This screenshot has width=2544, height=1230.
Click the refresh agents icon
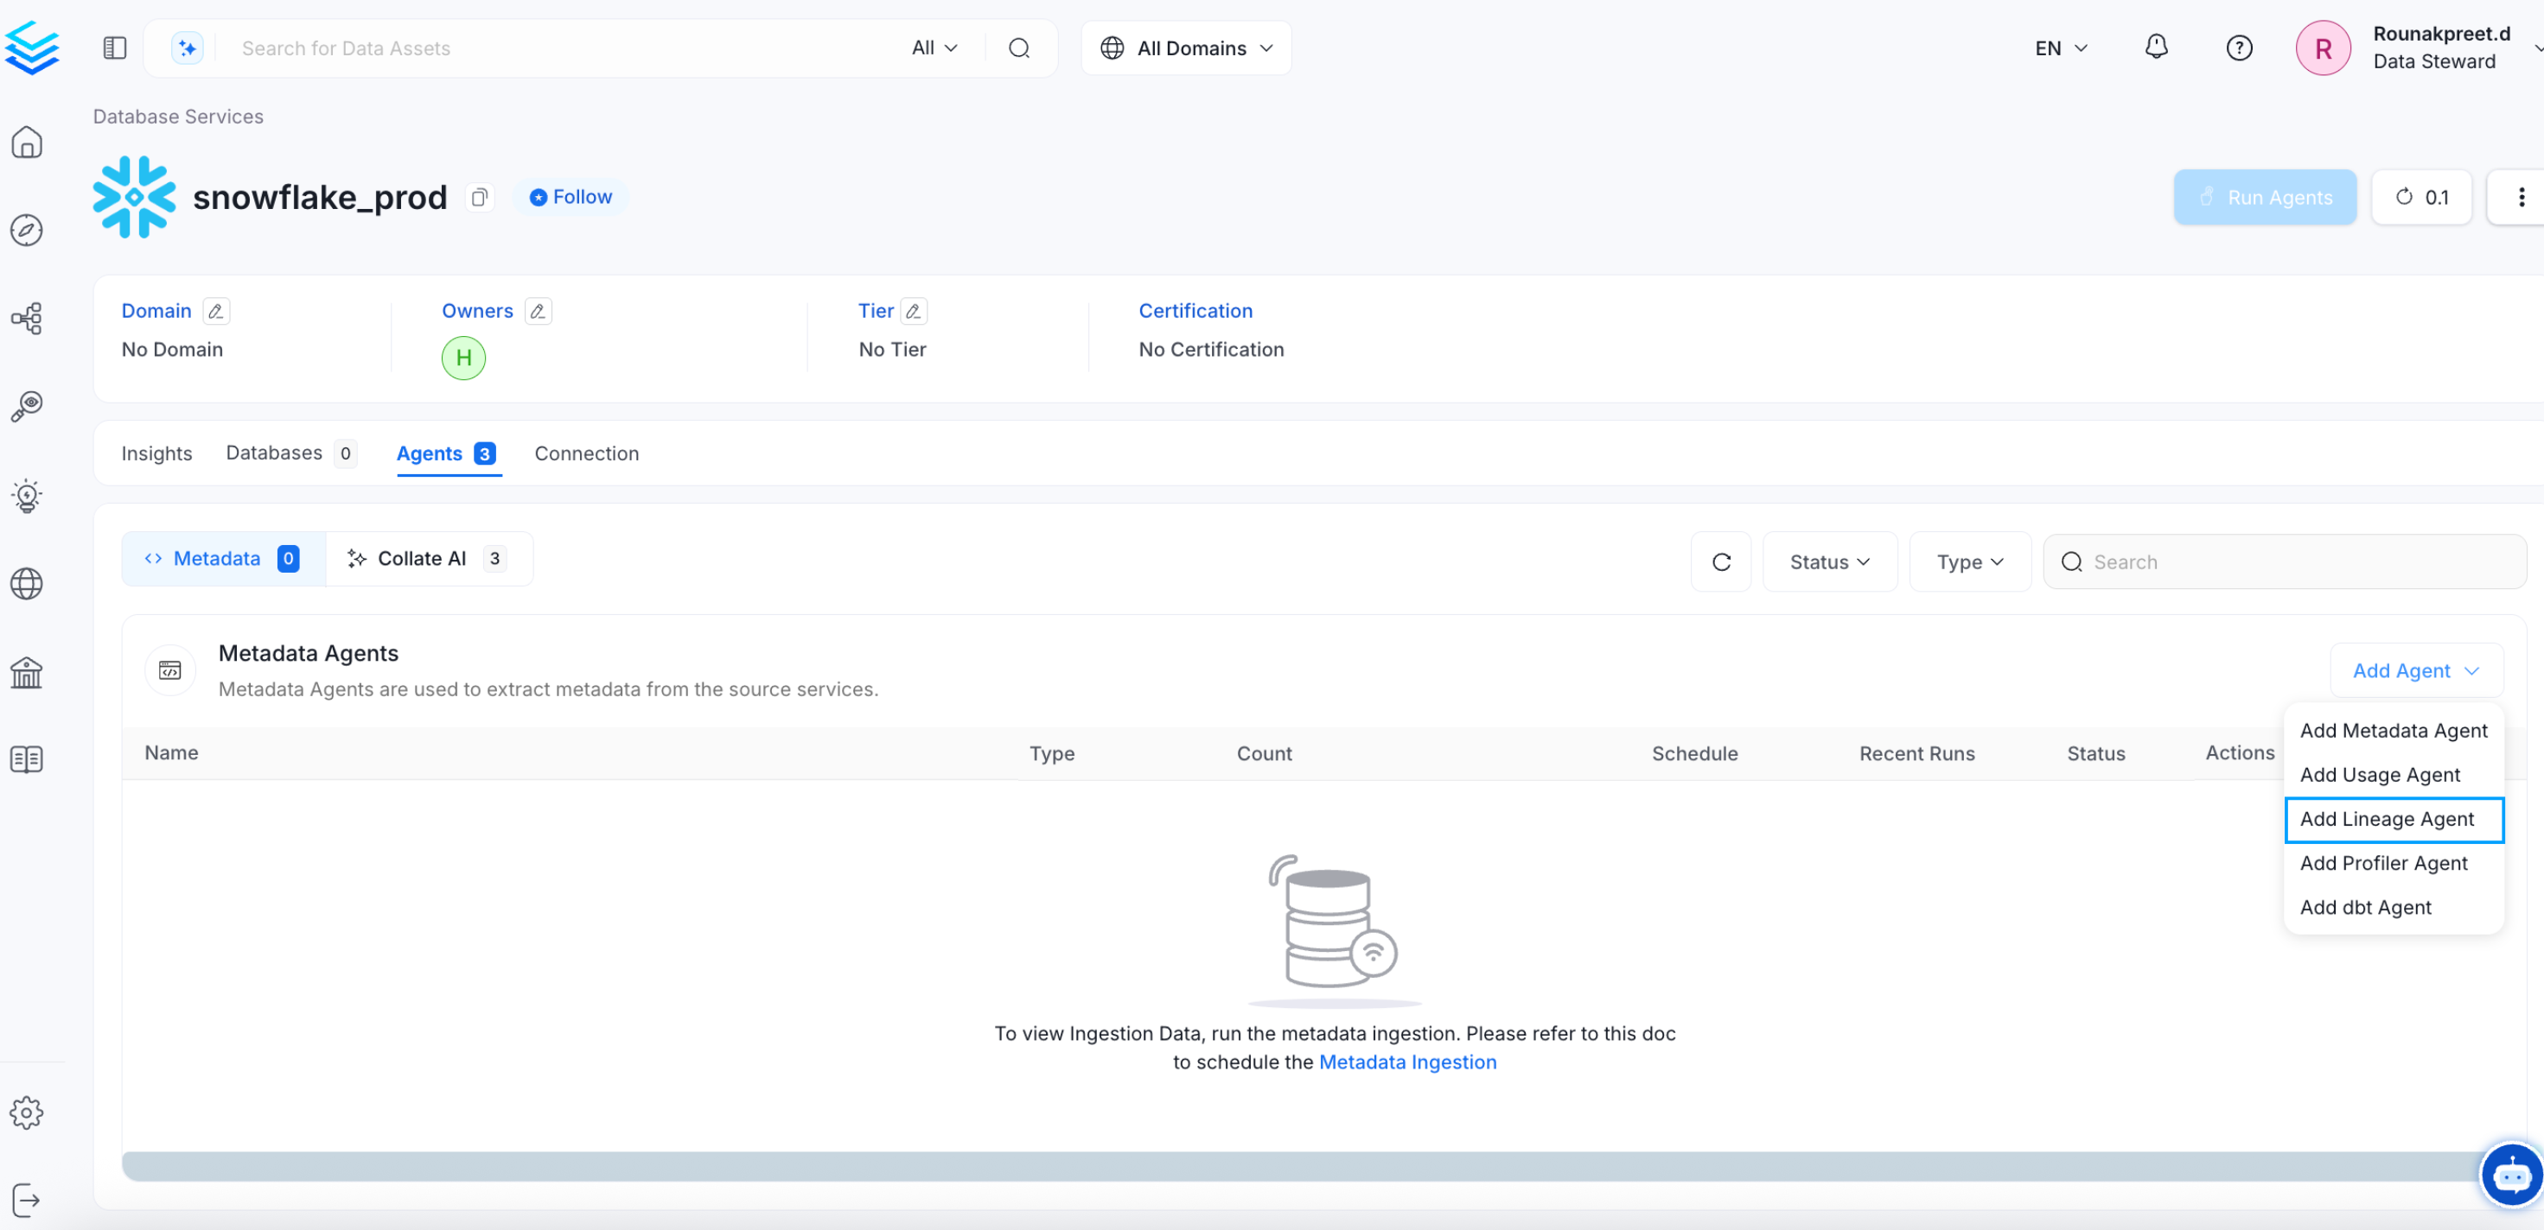tap(1720, 561)
